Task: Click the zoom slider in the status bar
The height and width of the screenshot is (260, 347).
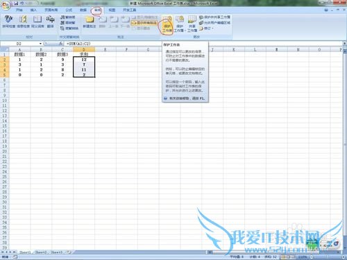Action: pos(328,257)
